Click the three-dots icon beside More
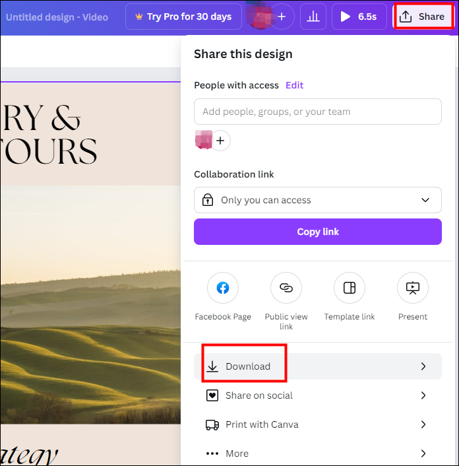 pyautogui.click(x=212, y=453)
